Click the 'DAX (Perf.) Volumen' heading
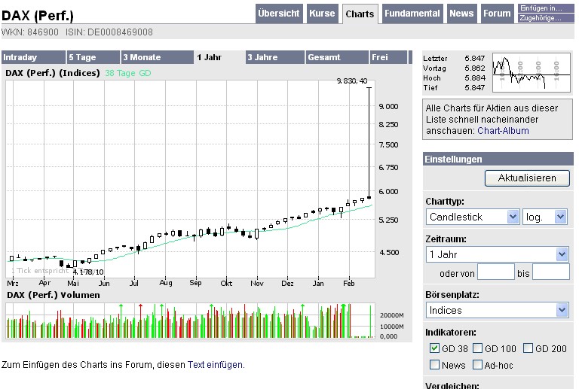This screenshot has height=389, width=579. [54, 295]
